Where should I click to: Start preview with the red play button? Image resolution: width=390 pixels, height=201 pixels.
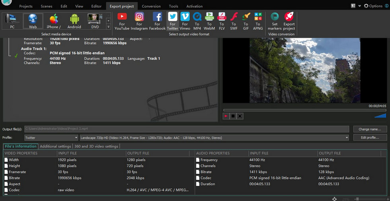(x=226, y=116)
